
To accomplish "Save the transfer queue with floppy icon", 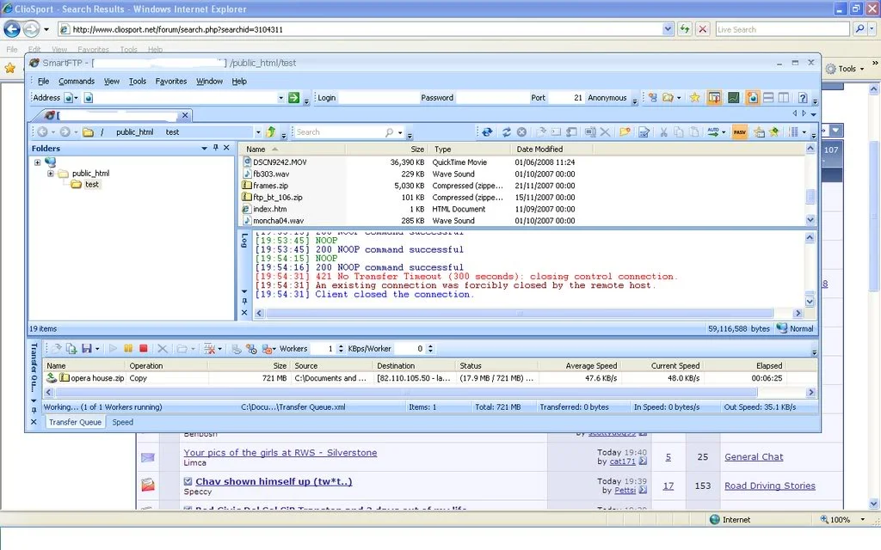I will coord(87,349).
